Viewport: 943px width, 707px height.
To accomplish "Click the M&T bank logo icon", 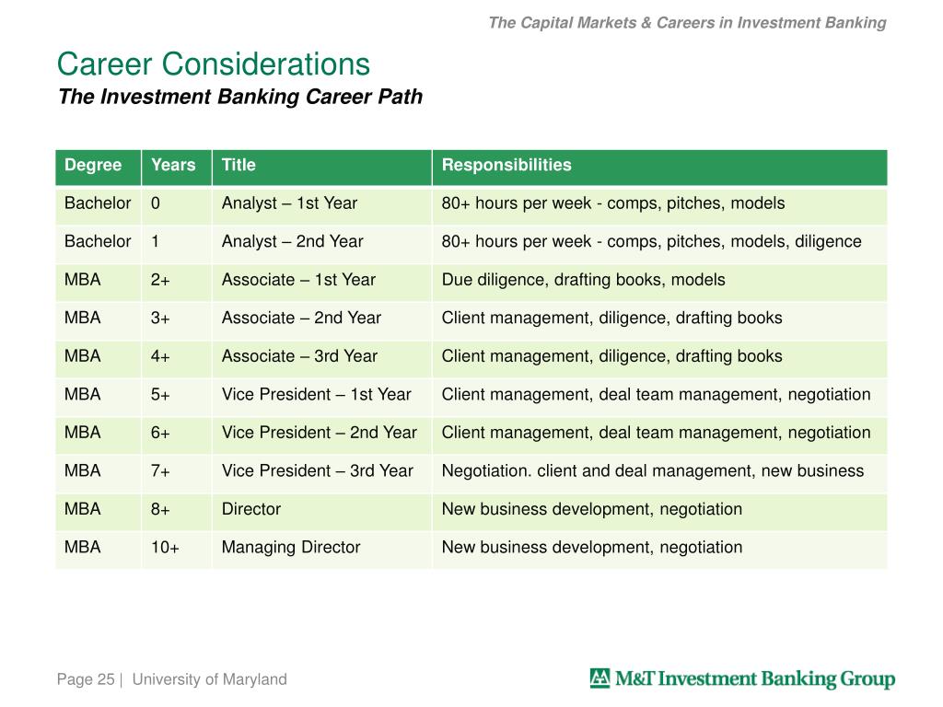I will pyautogui.click(x=600, y=678).
